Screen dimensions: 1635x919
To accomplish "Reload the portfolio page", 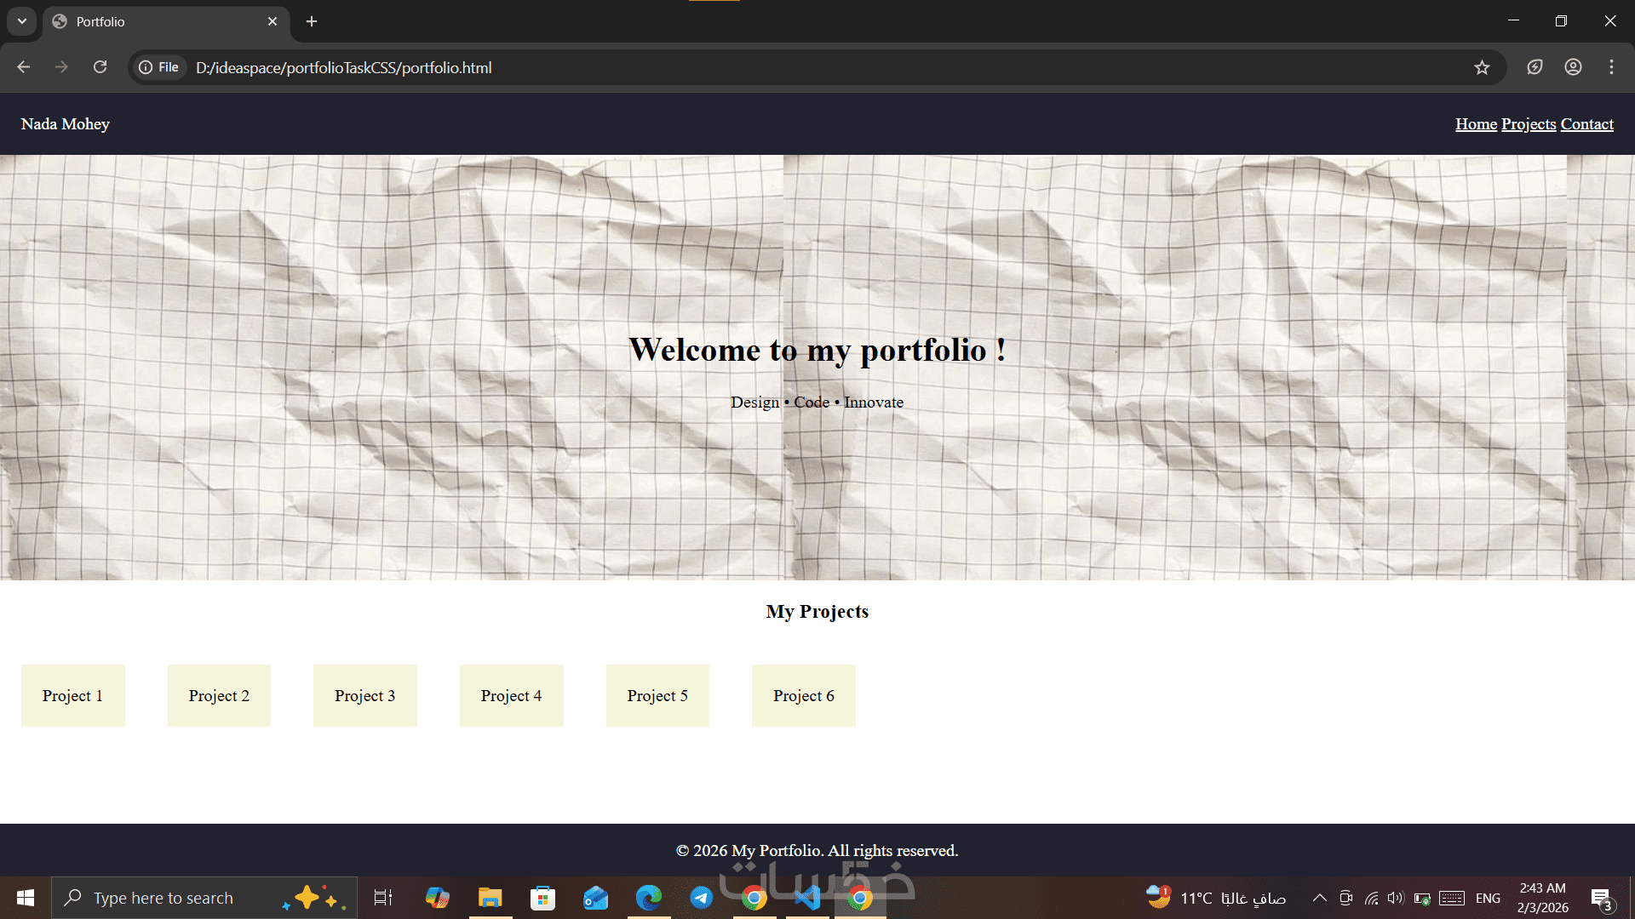I will (100, 67).
